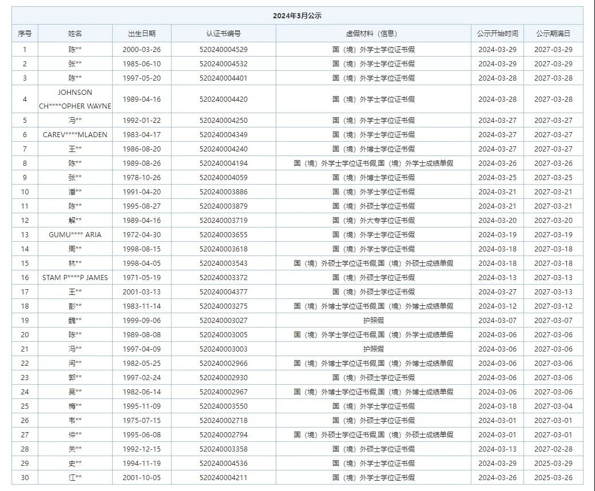595x491 pixels.
Task: Select the 公示期满日 column header
Action: pyautogui.click(x=553, y=33)
